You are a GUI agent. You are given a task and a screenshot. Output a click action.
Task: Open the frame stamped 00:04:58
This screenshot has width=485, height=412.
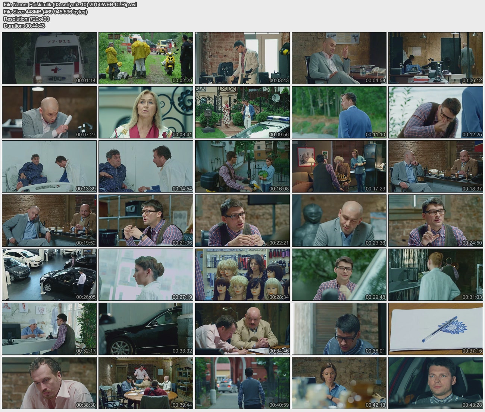coord(339,58)
